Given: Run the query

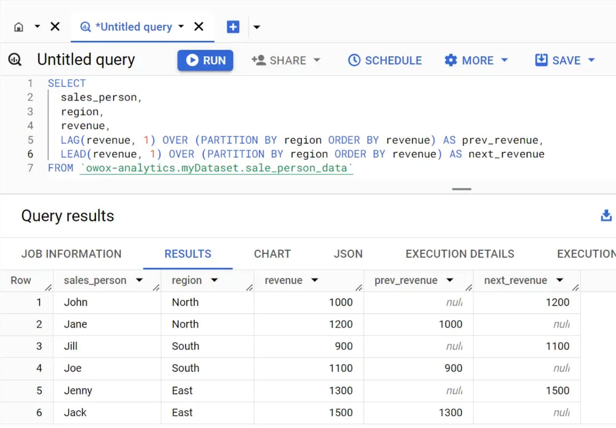Looking at the screenshot, I should pos(205,60).
